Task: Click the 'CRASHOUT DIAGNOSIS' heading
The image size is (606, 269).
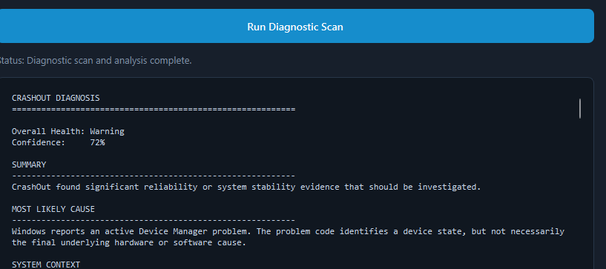Action: tap(56, 98)
